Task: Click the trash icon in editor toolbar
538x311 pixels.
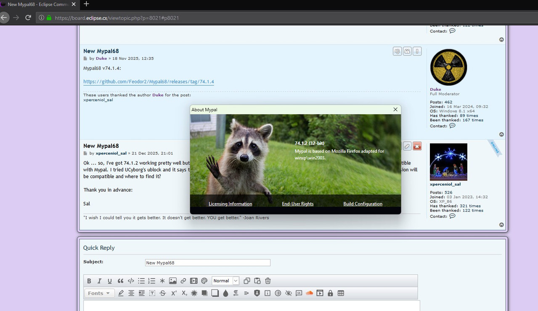Action: pyautogui.click(x=268, y=281)
